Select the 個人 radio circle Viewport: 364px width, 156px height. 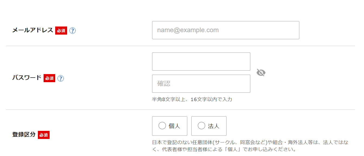pyautogui.click(x=162, y=126)
